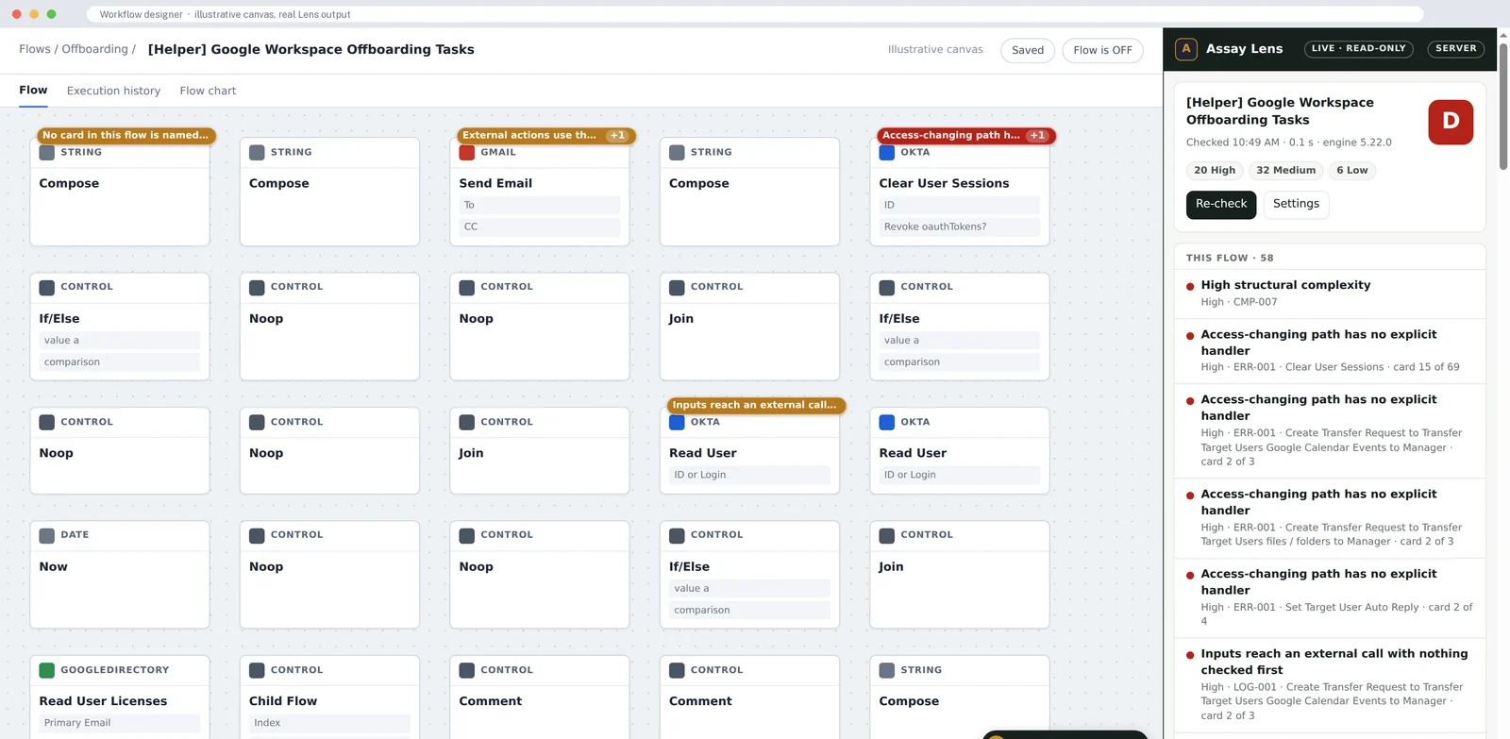This screenshot has width=1510, height=739.
Task: Switch to the Execution history tab
Action: (113, 92)
